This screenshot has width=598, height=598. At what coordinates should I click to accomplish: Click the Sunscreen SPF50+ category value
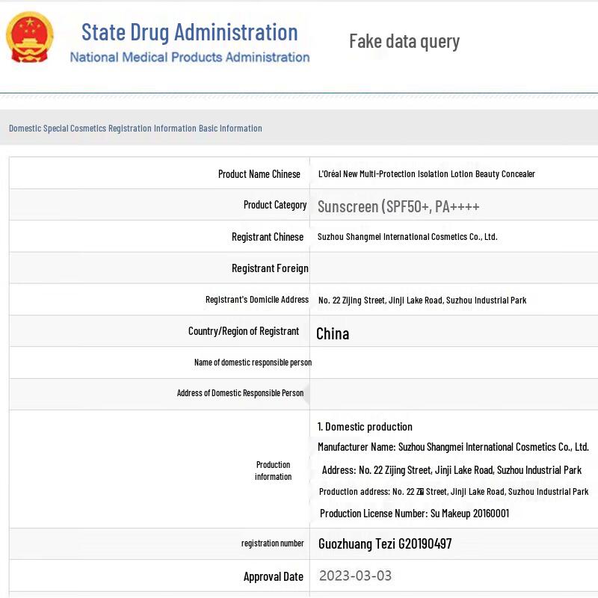pyautogui.click(x=398, y=206)
